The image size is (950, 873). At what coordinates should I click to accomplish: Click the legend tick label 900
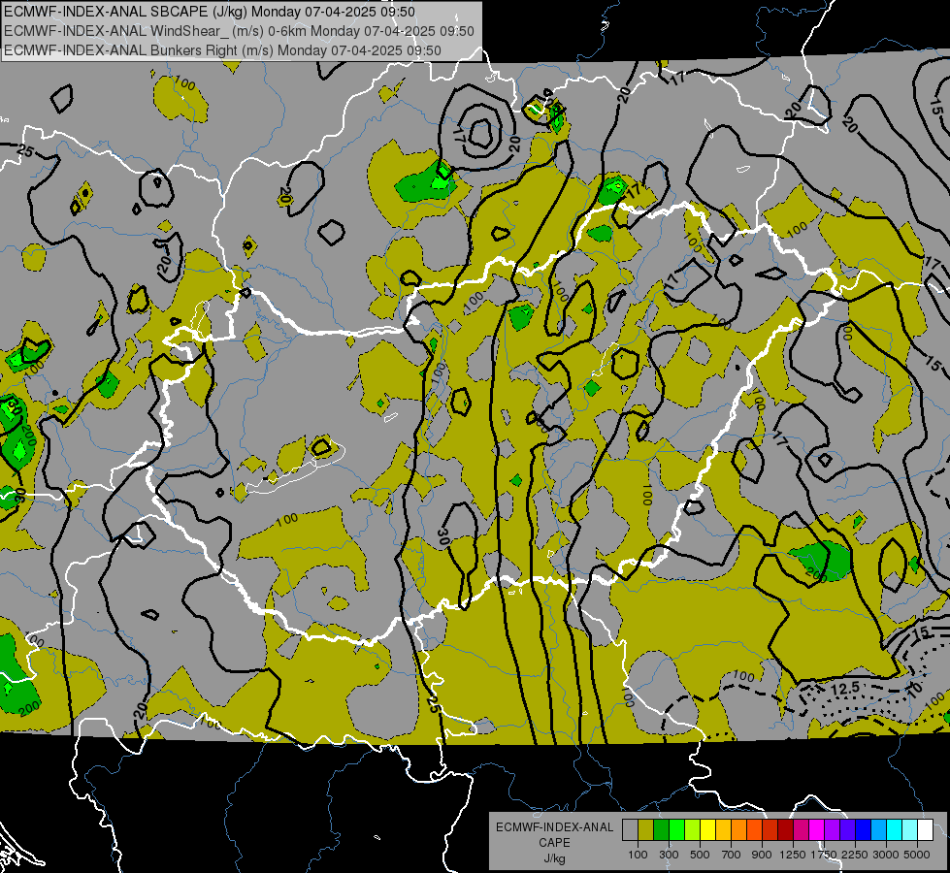(x=762, y=855)
